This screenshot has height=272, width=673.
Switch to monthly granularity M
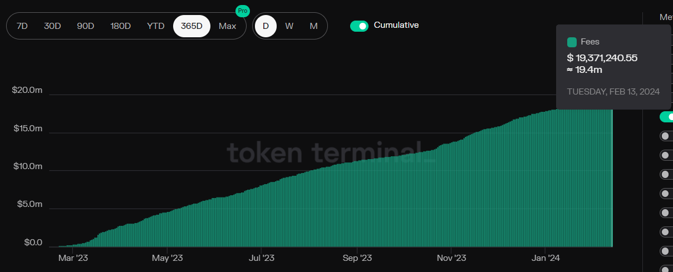click(313, 26)
